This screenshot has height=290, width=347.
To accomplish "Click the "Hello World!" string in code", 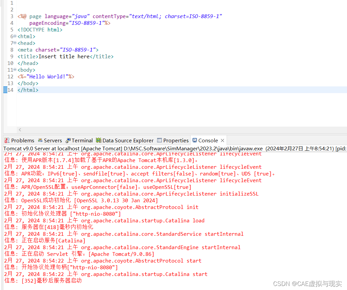I will 47,77.
